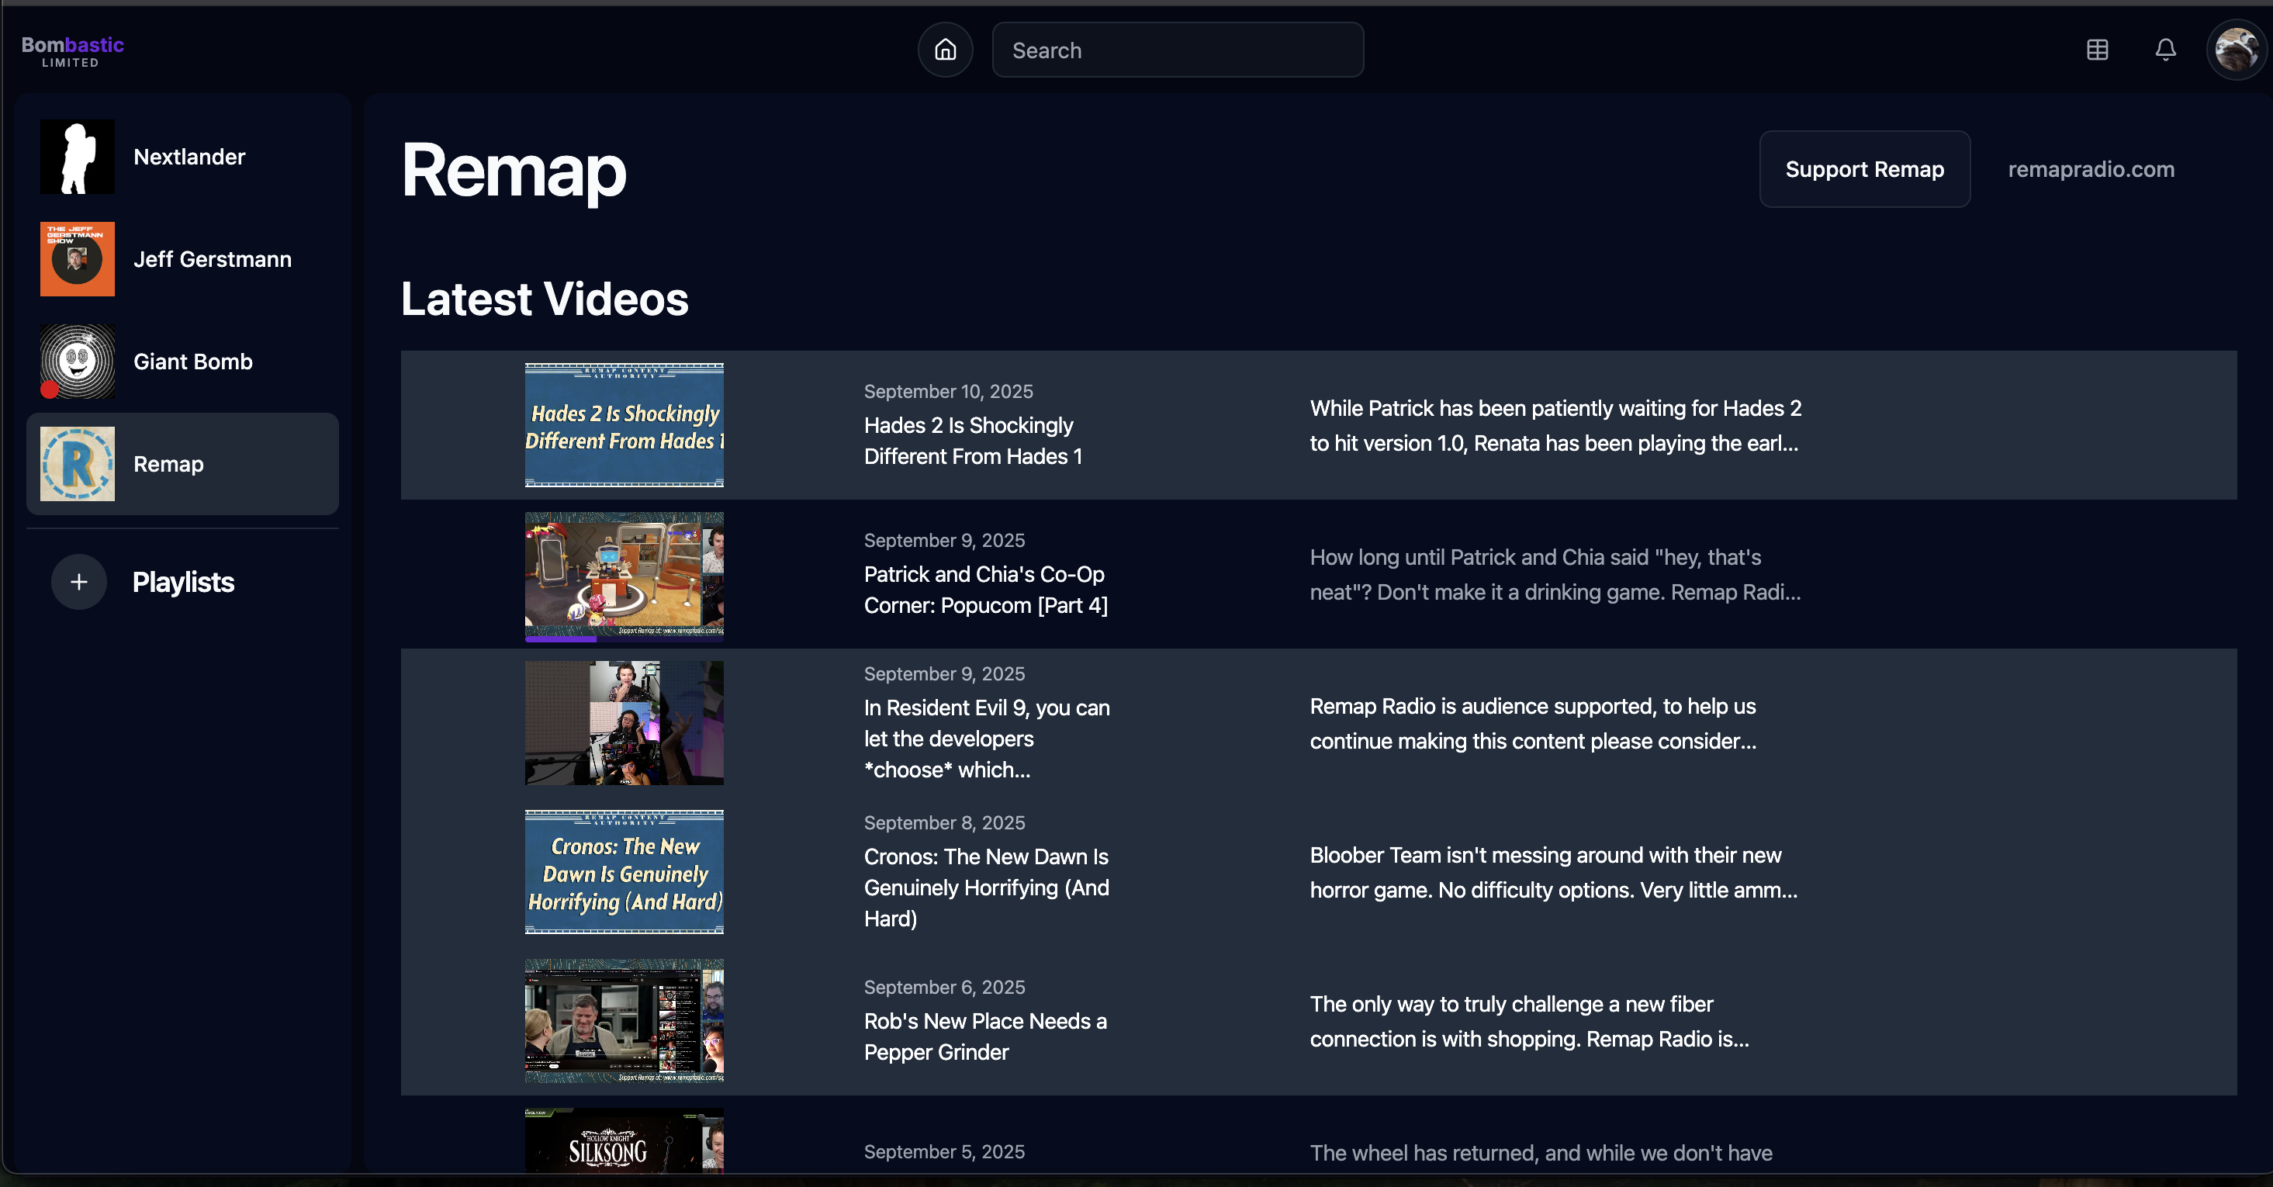Click the 'September 5, 2025' date
This screenshot has width=2273, height=1187.
point(944,1151)
